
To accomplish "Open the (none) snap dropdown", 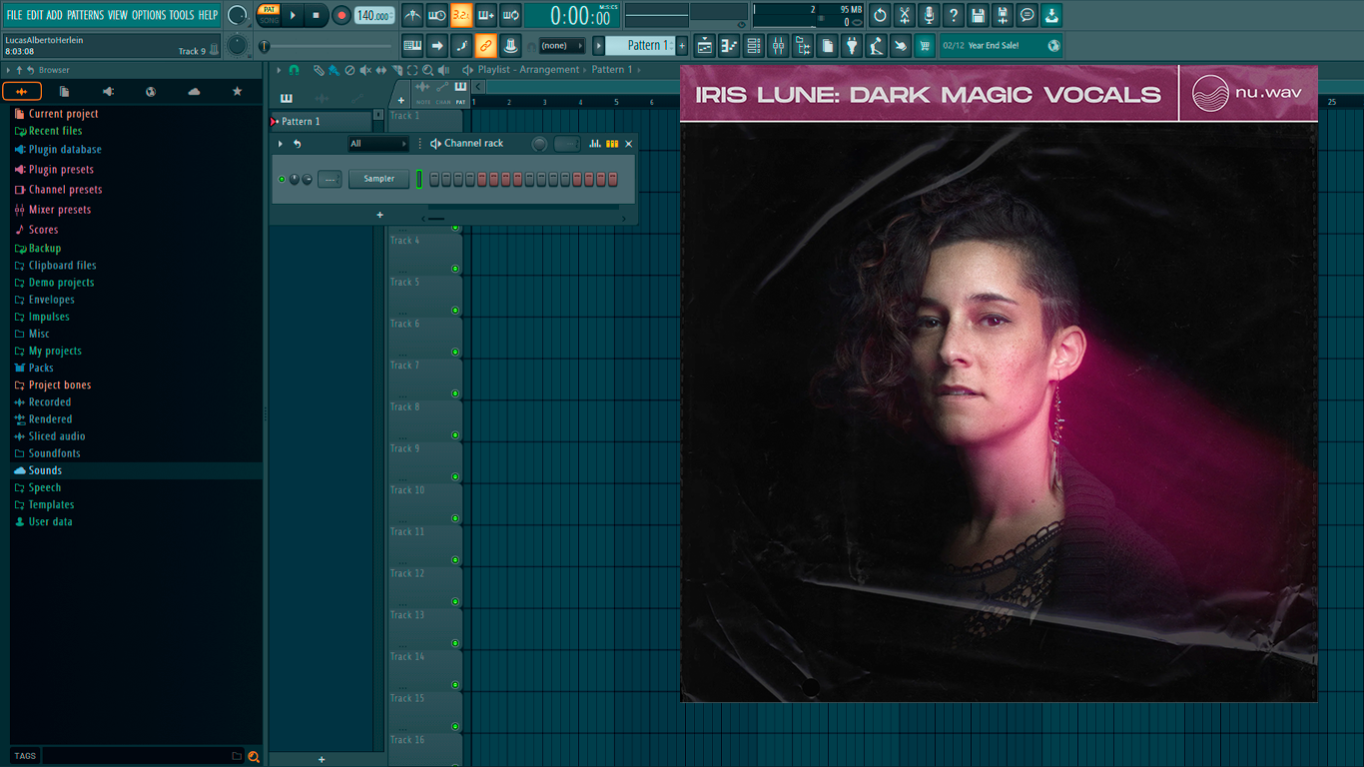I will [561, 46].
